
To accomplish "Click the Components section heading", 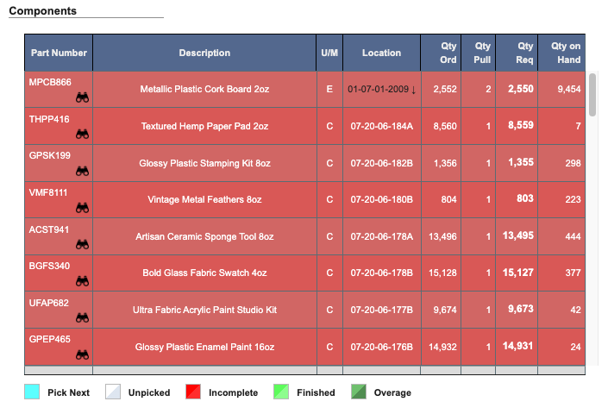I will pyautogui.click(x=42, y=11).
